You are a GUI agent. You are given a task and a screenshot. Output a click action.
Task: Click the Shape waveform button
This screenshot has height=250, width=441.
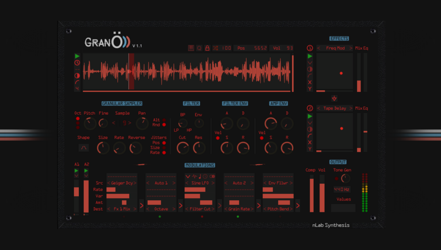(x=83, y=148)
